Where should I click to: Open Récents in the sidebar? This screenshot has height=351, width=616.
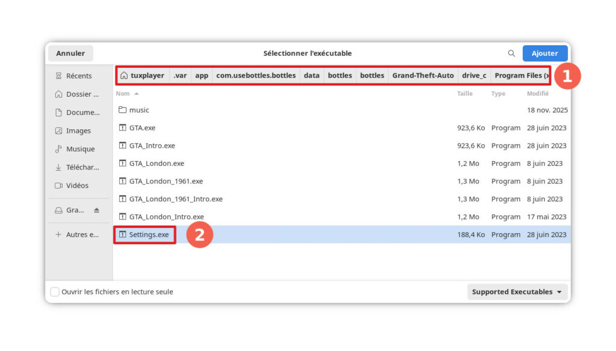pyautogui.click(x=78, y=76)
